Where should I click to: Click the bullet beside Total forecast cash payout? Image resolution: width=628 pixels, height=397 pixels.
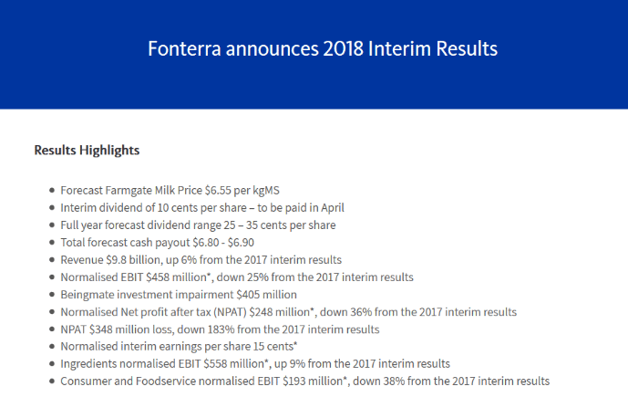51,244
